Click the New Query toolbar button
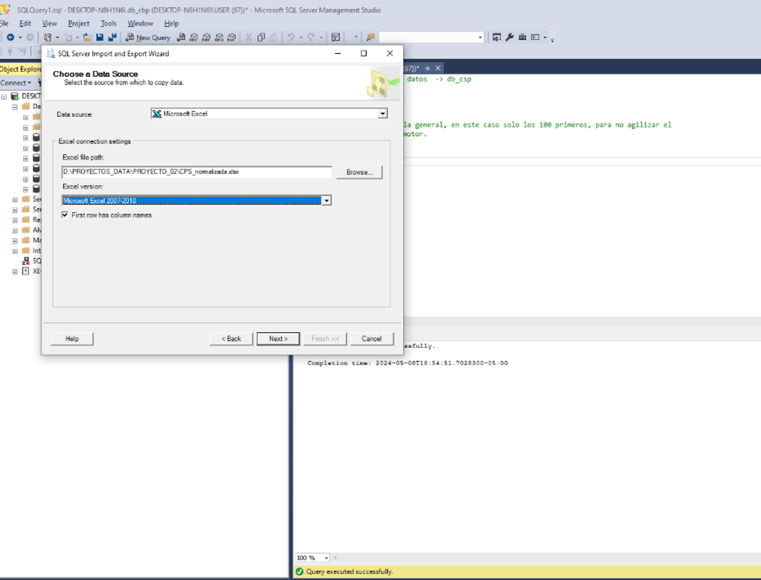 point(148,37)
